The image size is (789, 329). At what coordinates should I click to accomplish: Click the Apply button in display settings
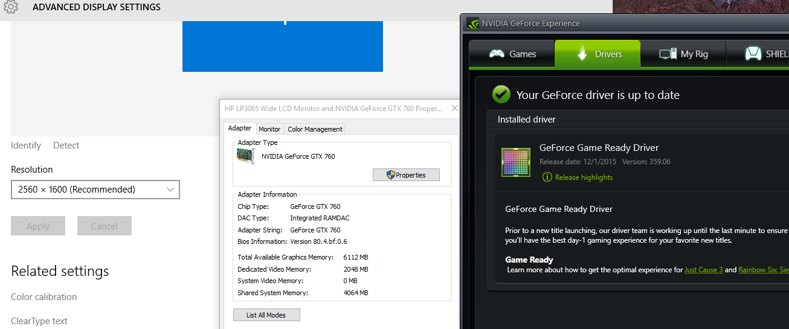(x=38, y=226)
